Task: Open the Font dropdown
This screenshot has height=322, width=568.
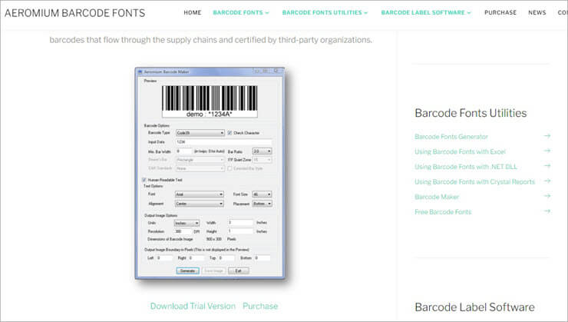Action: point(200,194)
